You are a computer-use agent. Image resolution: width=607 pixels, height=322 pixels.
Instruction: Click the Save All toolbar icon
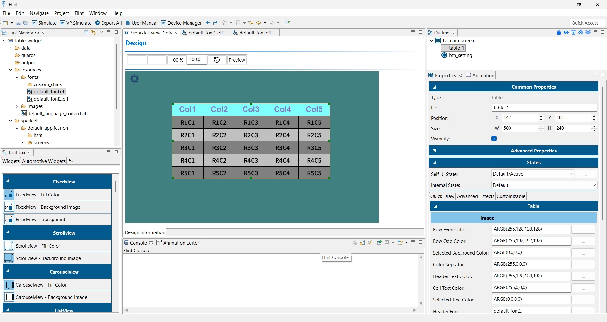tap(26, 23)
